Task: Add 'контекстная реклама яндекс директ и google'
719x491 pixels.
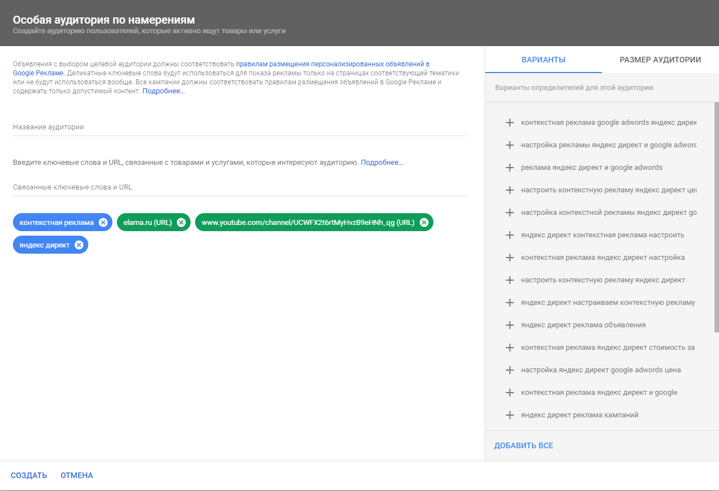Action: pyautogui.click(x=510, y=393)
